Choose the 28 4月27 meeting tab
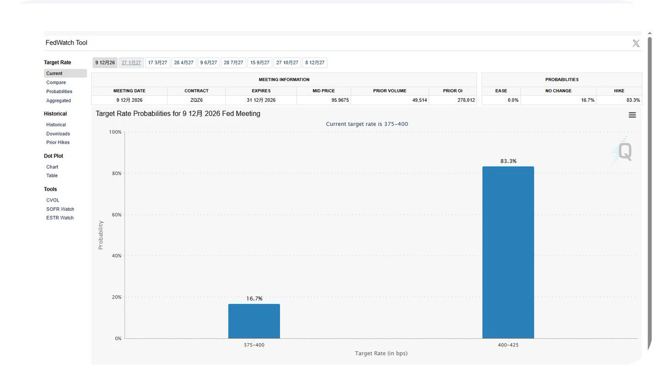This screenshot has width=653, height=366. 184,63
